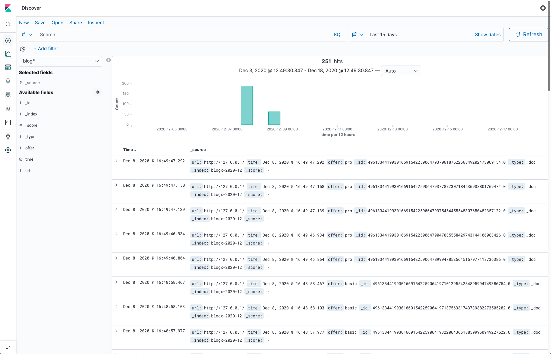The width and height of the screenshot is (551, 354).
Task: Open field filter settings gear
Action: 98,92
